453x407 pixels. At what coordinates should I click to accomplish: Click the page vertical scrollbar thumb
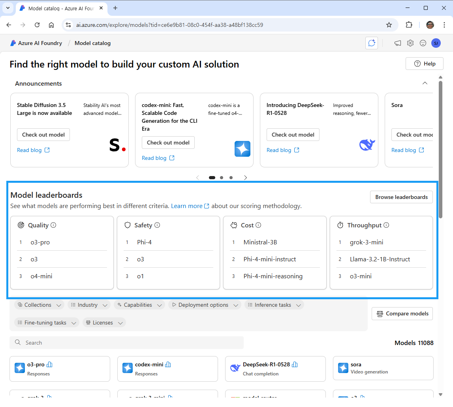click(440, 149)
